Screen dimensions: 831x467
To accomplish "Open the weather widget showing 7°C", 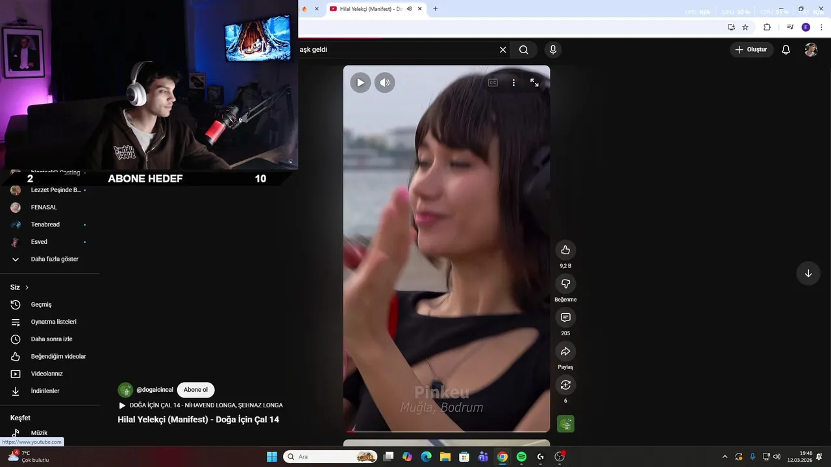I will tap(27, 457).
